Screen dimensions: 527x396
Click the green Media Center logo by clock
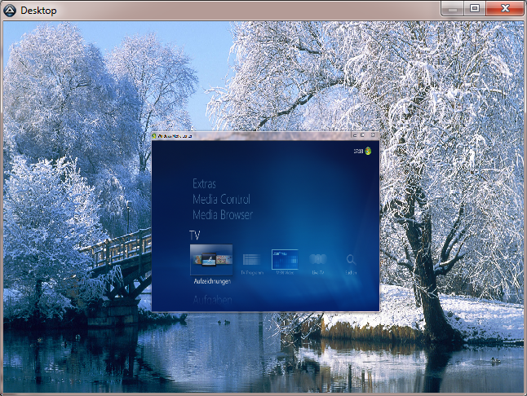[369, 151]
